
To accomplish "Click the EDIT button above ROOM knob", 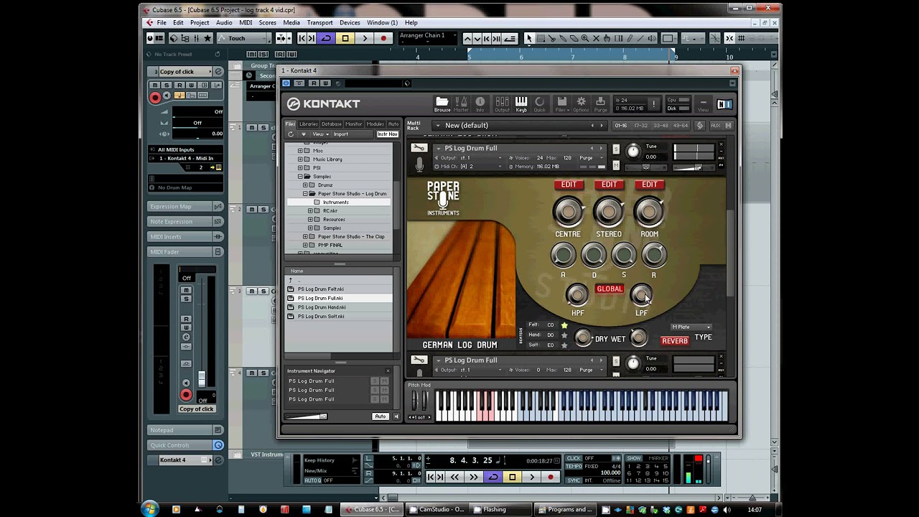I will [x=649, y=185].
